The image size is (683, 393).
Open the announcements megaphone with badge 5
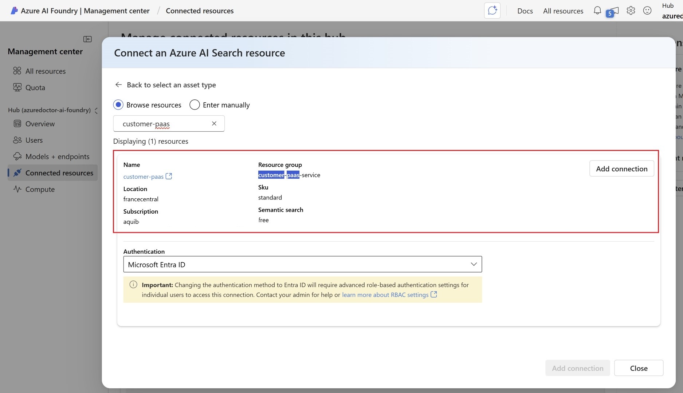612,12
